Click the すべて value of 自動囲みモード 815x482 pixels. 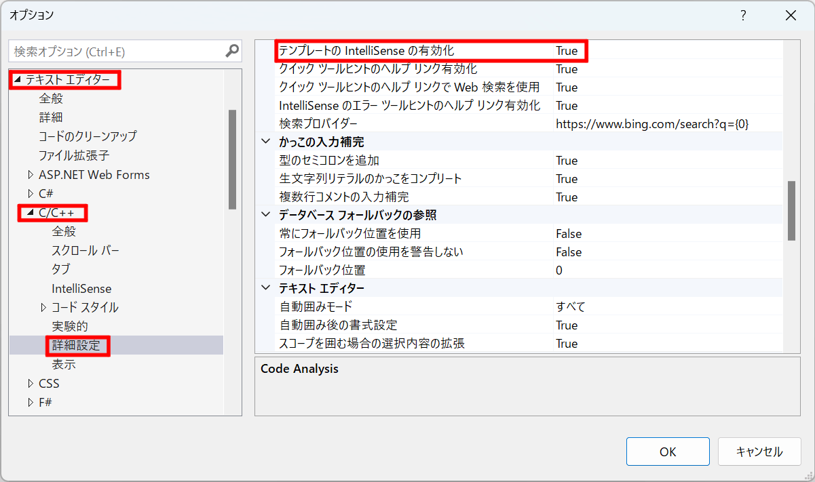tap(571, 307)
